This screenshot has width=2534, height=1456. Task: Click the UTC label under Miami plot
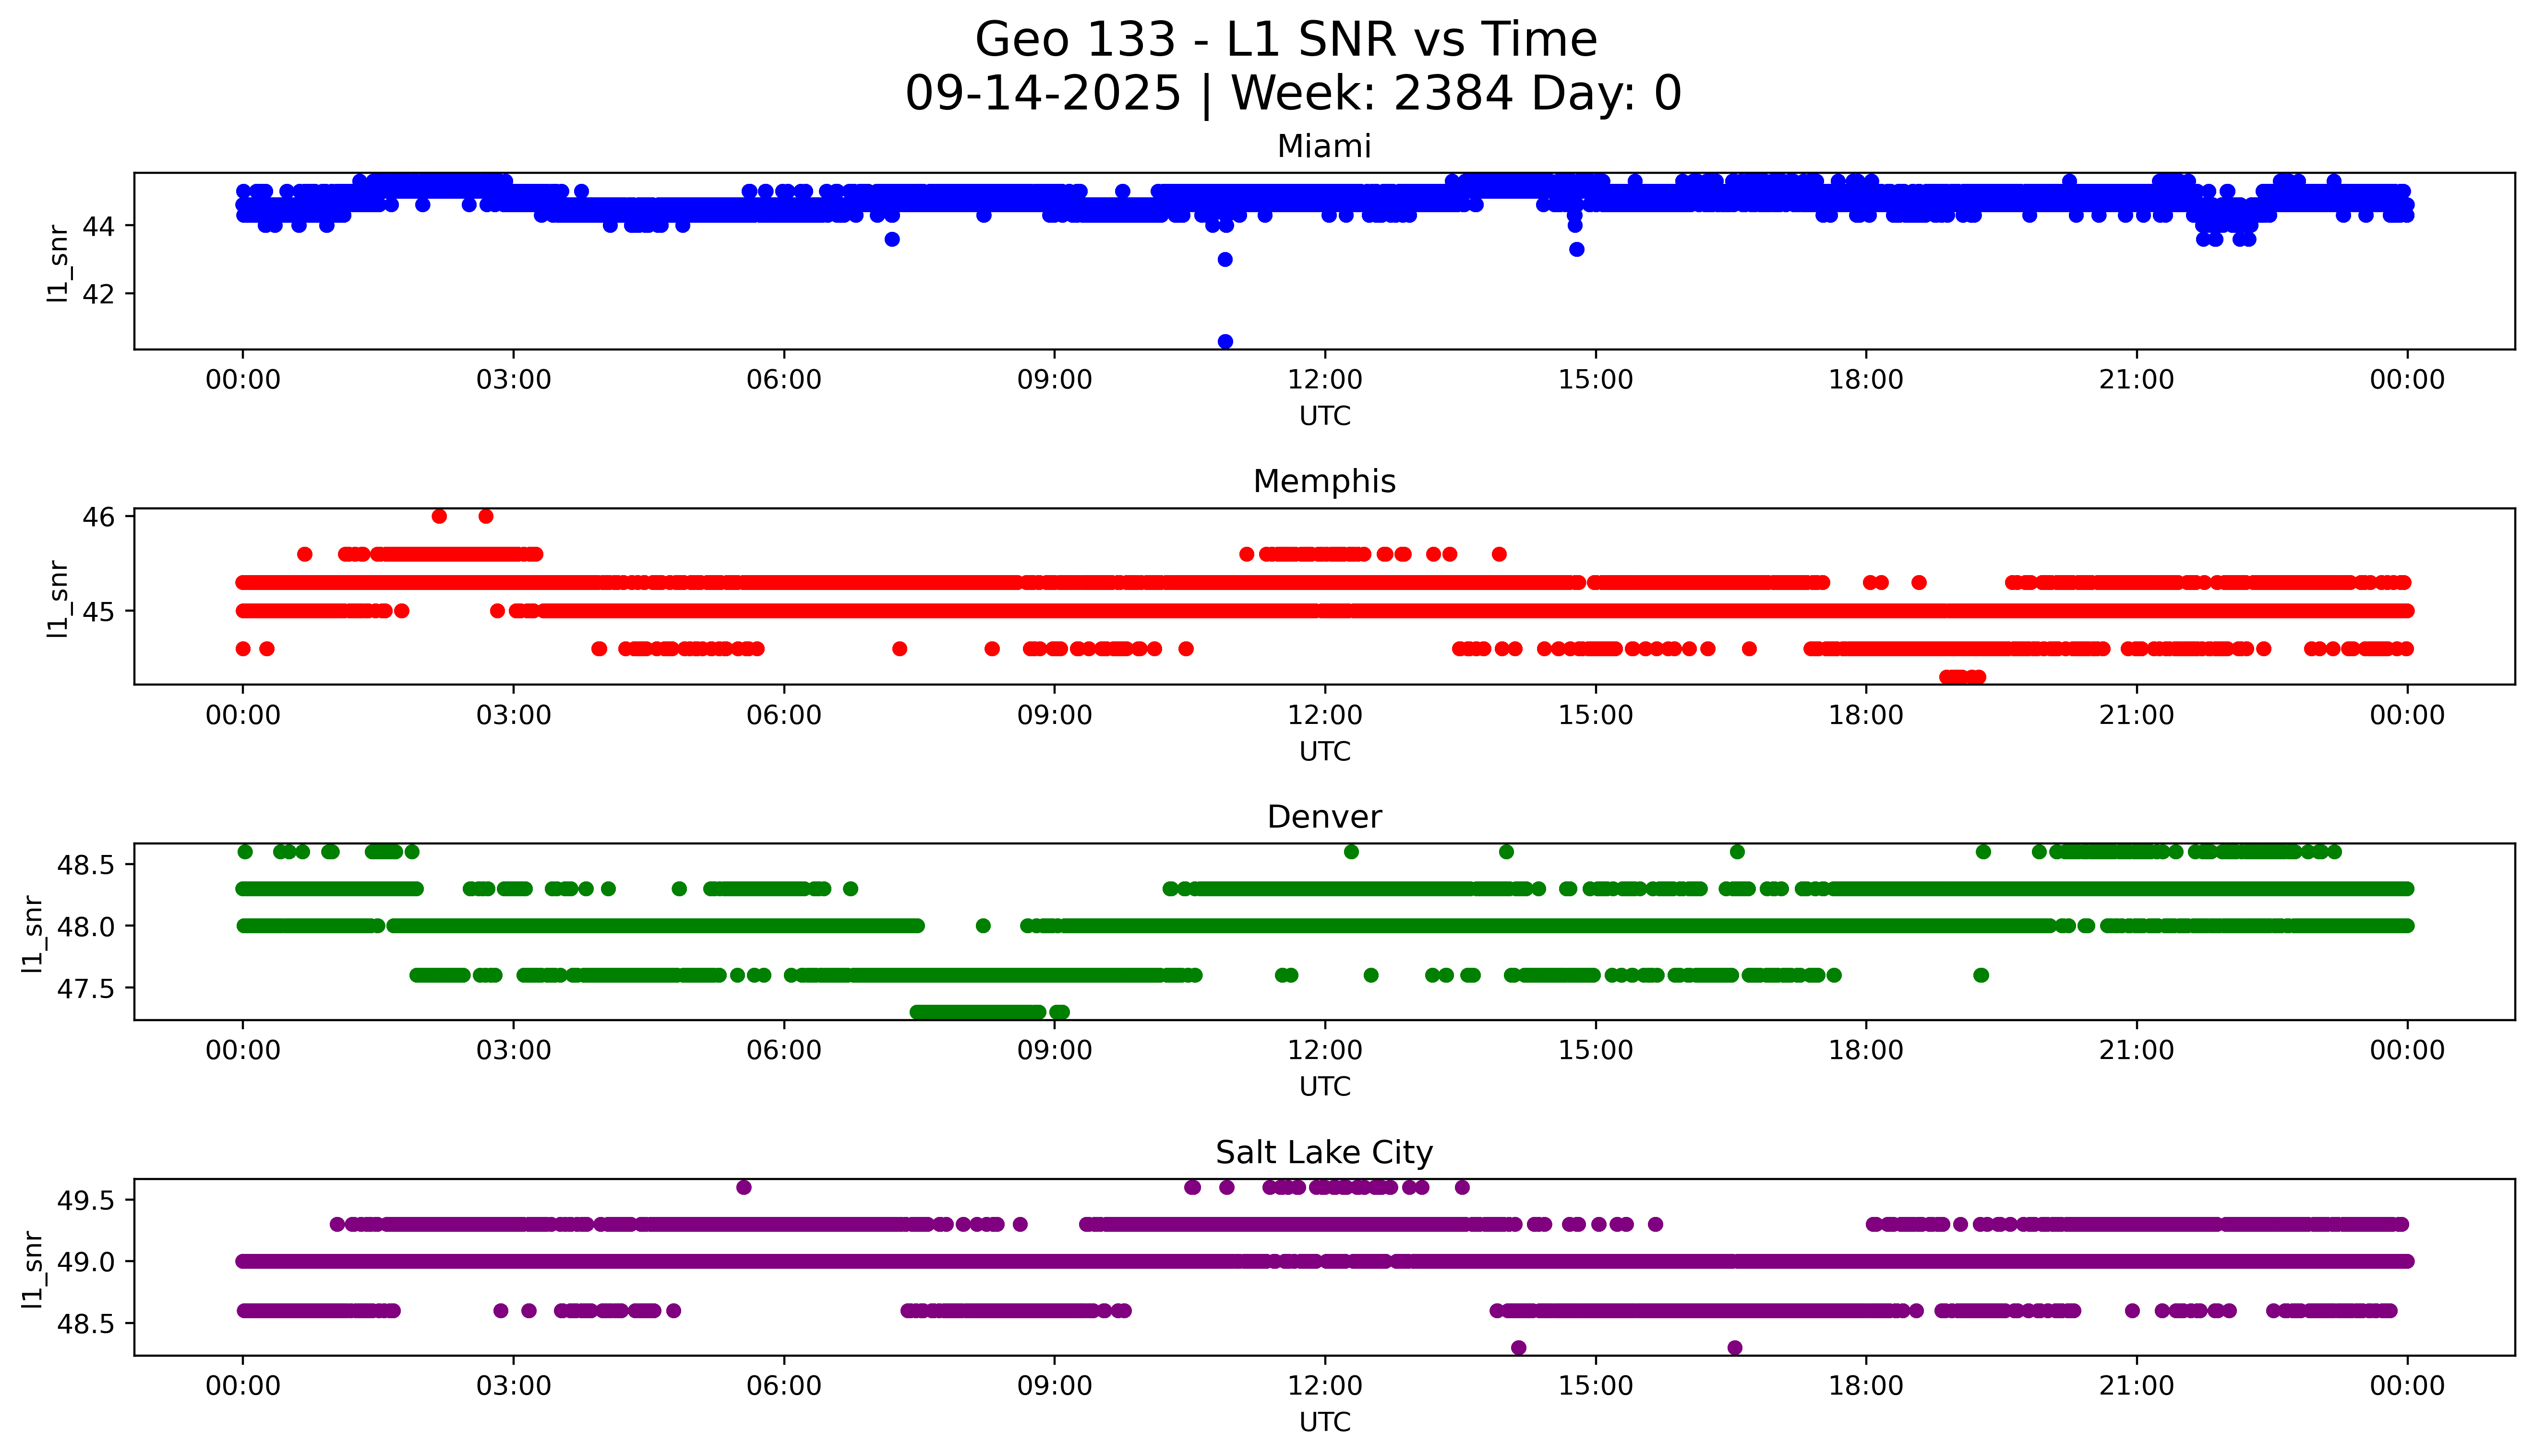click(1324, 416)
